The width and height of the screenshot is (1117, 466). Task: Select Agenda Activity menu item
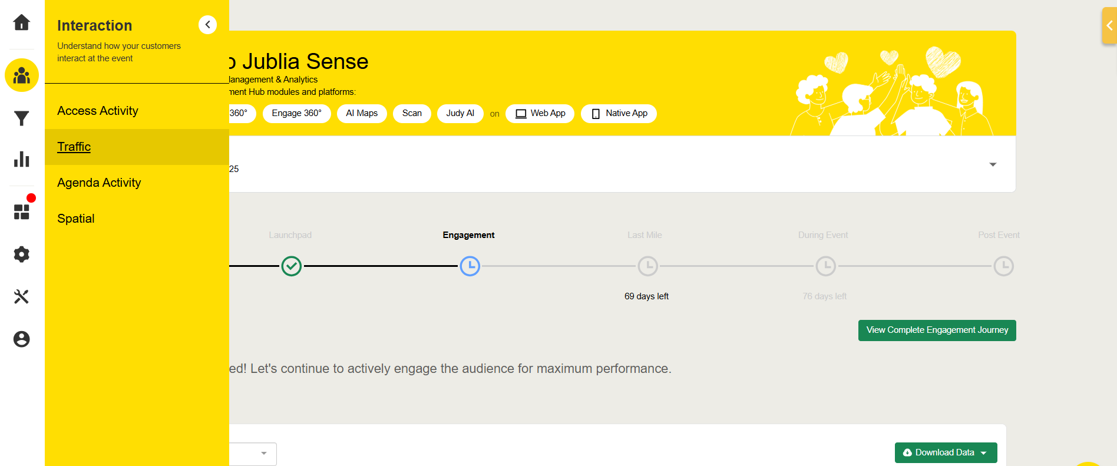99,183
